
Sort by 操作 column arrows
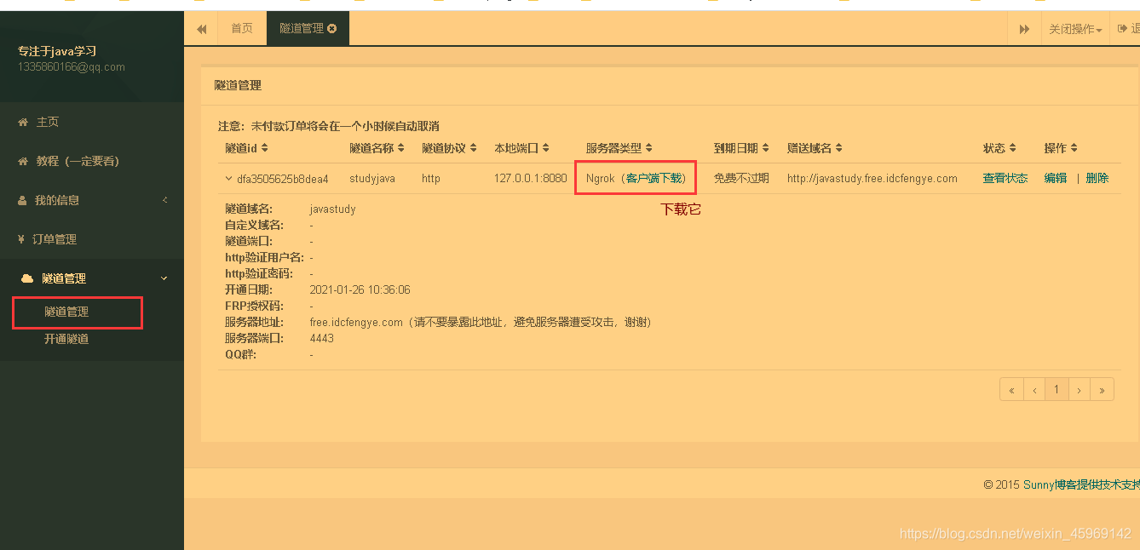point(1074,148)
